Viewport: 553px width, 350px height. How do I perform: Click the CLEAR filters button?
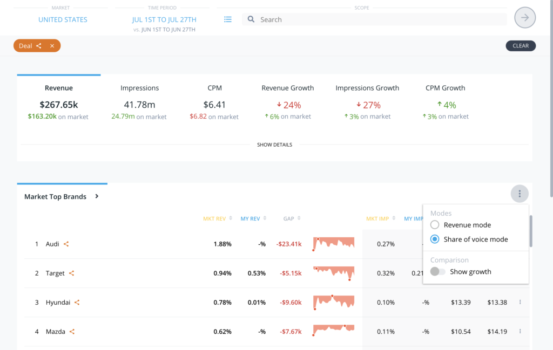click(521, 46)
